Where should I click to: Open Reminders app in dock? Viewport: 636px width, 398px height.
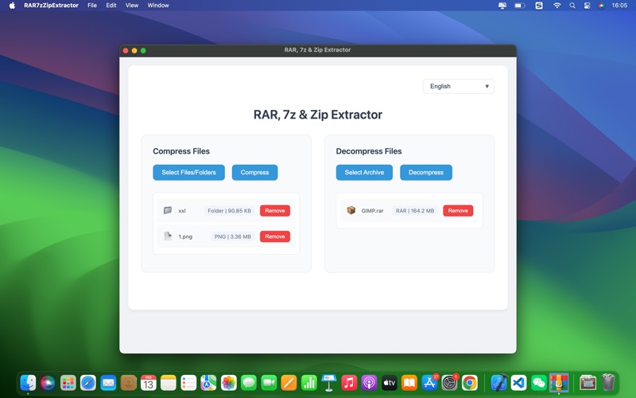[188, 383]
